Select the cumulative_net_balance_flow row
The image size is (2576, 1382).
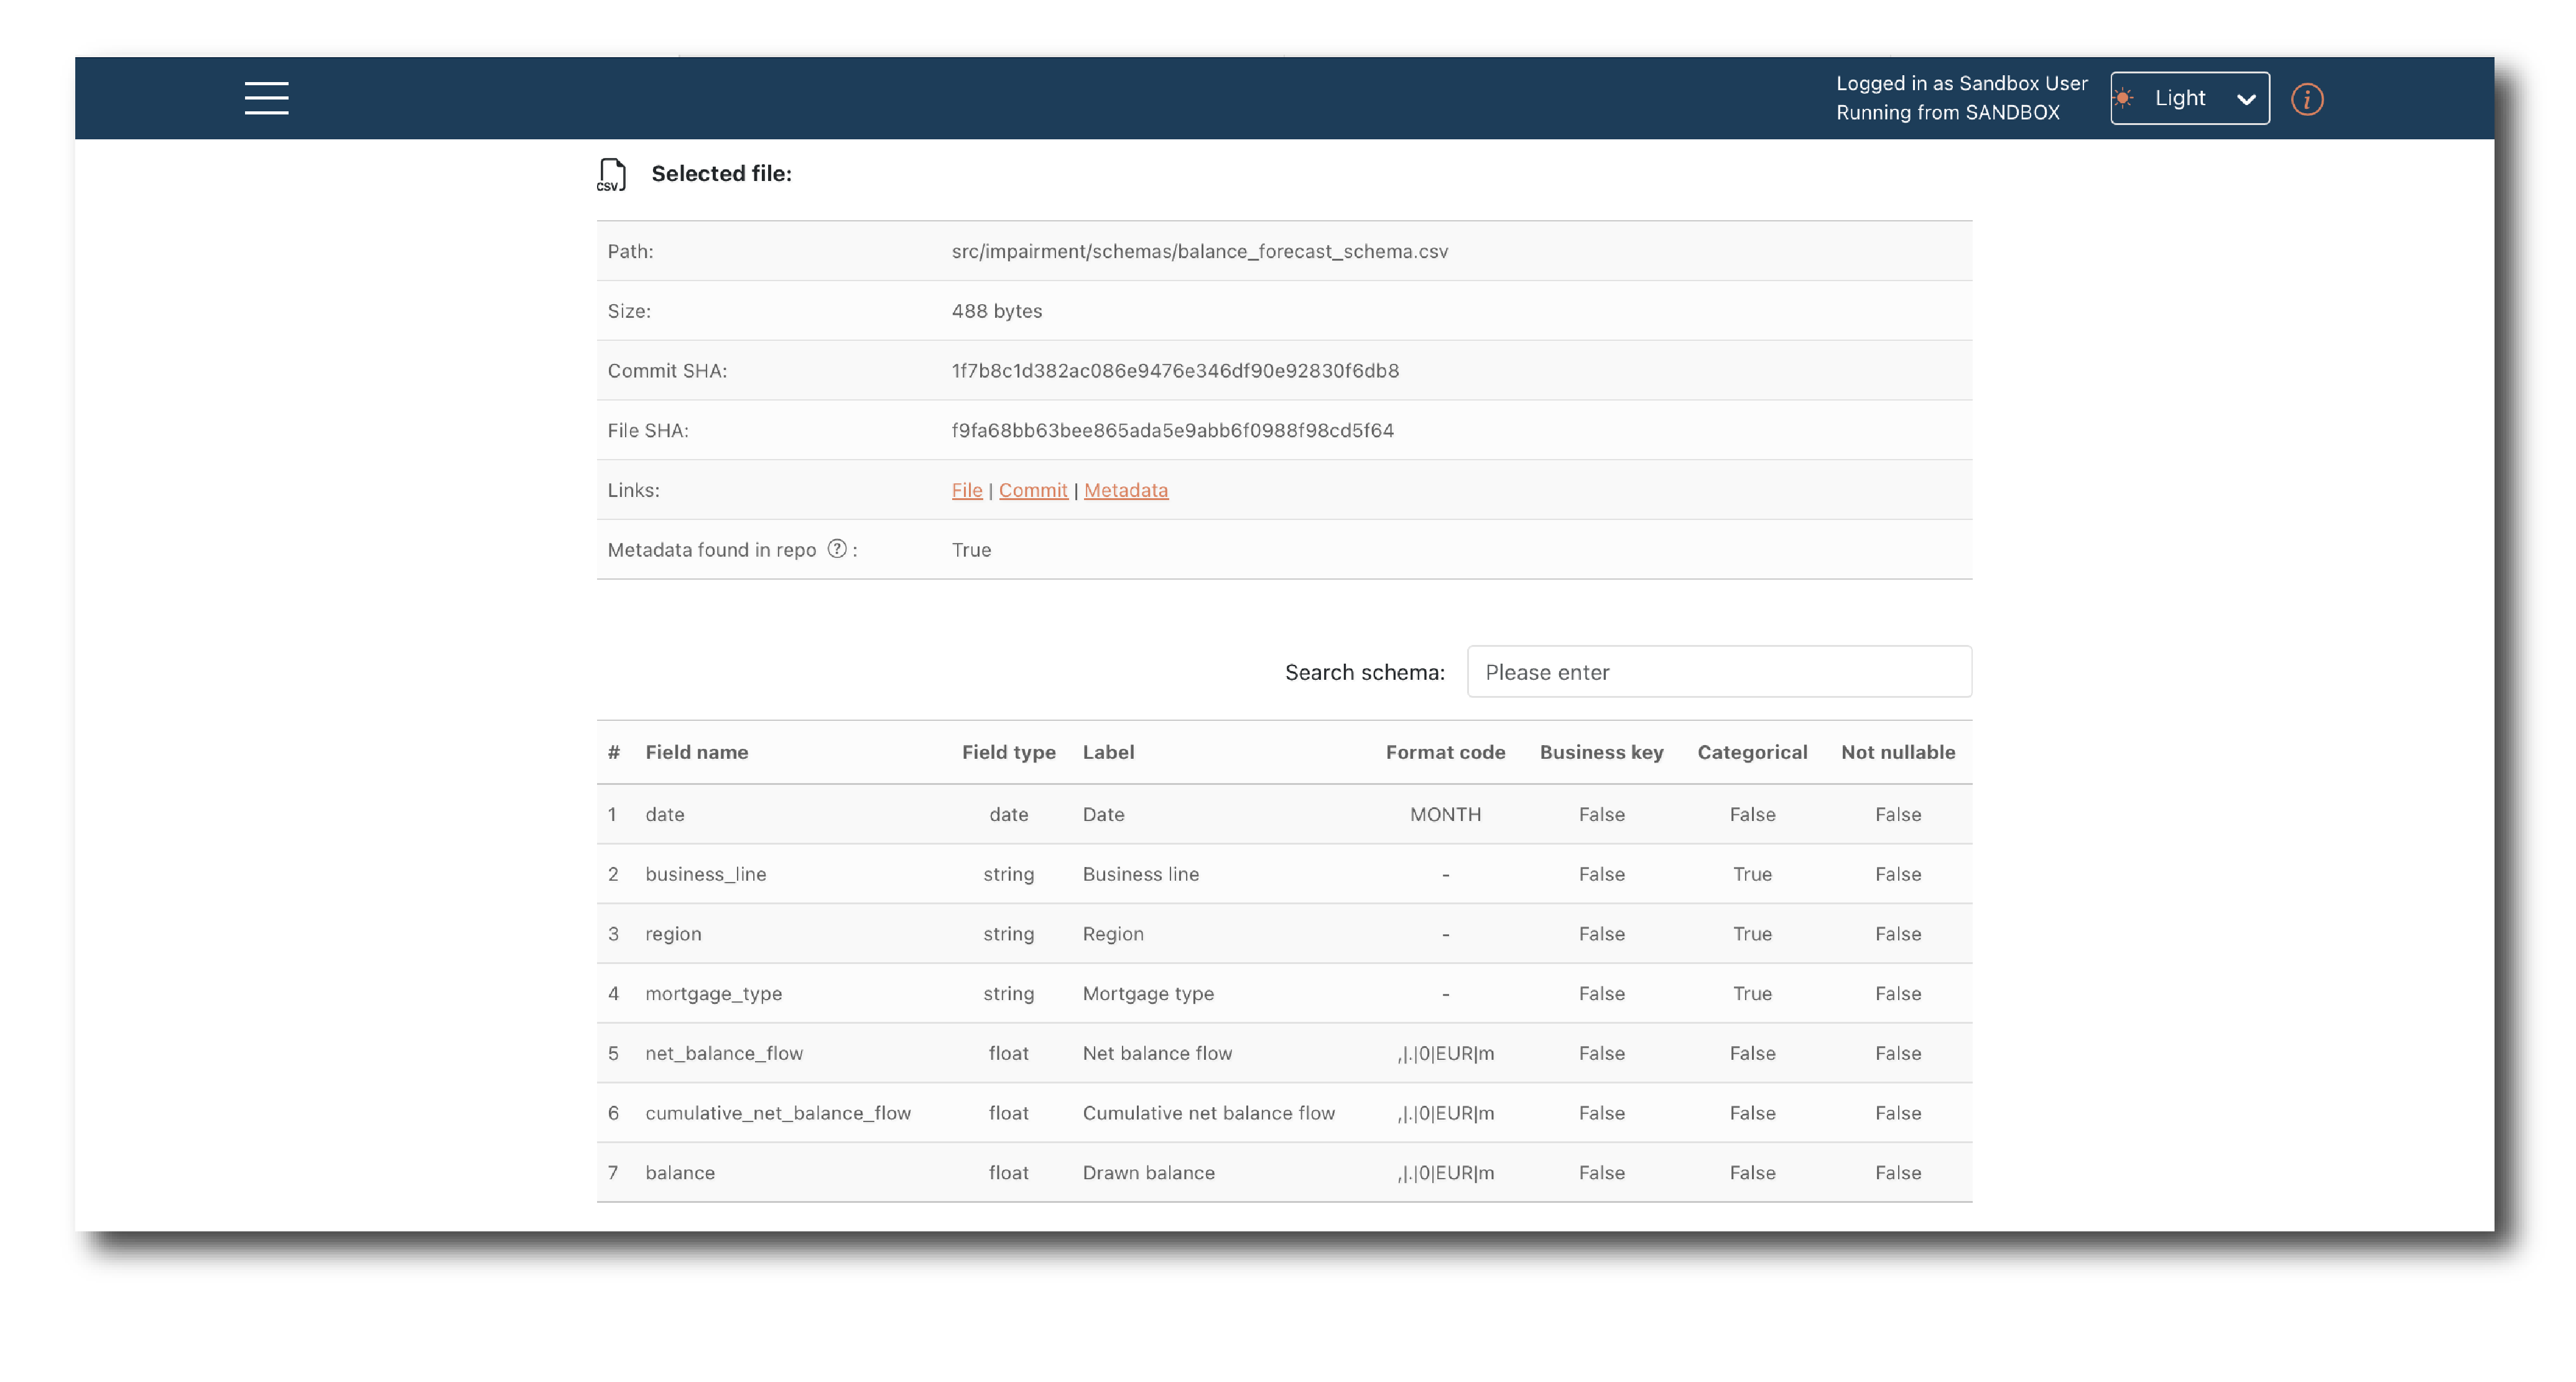click(777, 1113)
